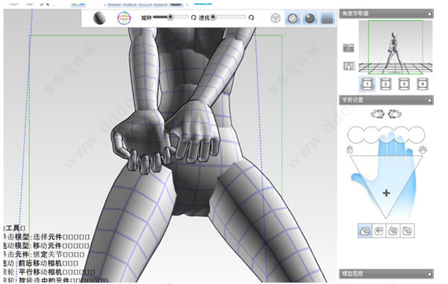The height and width of the screenshot is (284, 448).
Task: Toggle the checkmark circle display button
Action: click(x=293, y=19)
